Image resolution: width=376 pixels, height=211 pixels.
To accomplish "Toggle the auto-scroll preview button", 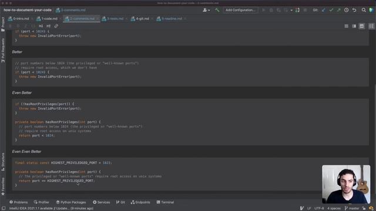I will tap(371, 26).
